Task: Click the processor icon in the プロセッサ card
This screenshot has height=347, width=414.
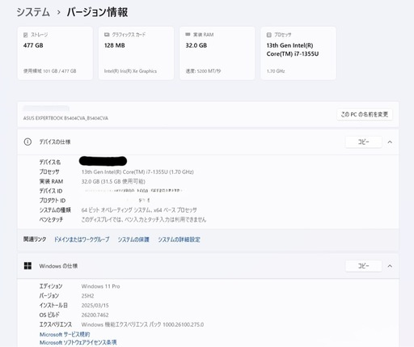Action: click(x=268, y=35)
